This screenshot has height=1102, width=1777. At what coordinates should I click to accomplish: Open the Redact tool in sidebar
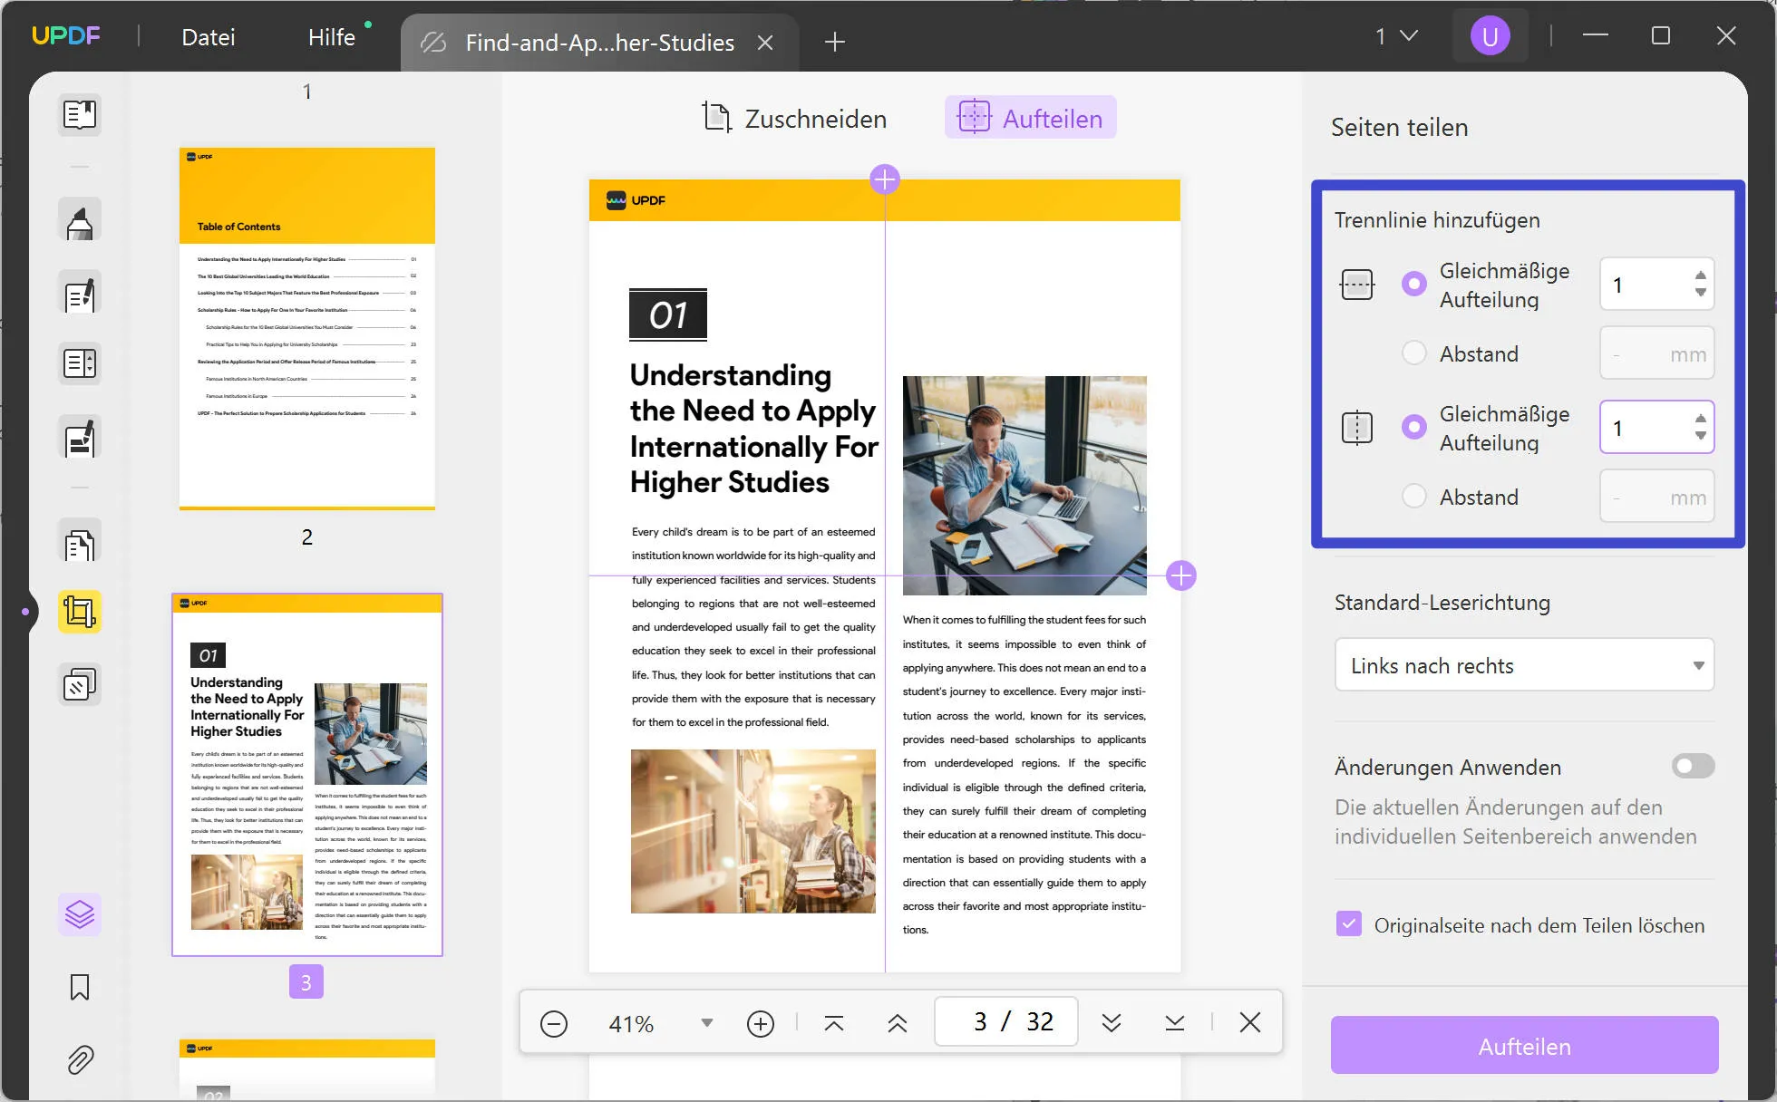click(80, 437)
